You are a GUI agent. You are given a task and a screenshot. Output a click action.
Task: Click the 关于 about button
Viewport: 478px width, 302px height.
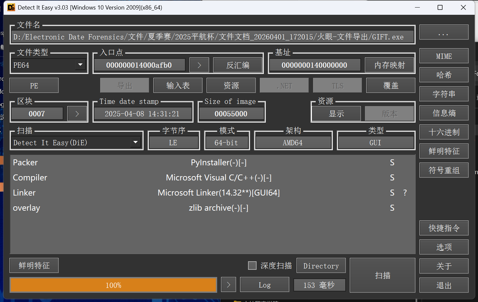click(444, 266)
